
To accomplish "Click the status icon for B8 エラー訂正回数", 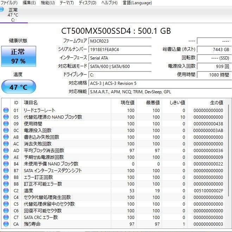I will point(6,177).
